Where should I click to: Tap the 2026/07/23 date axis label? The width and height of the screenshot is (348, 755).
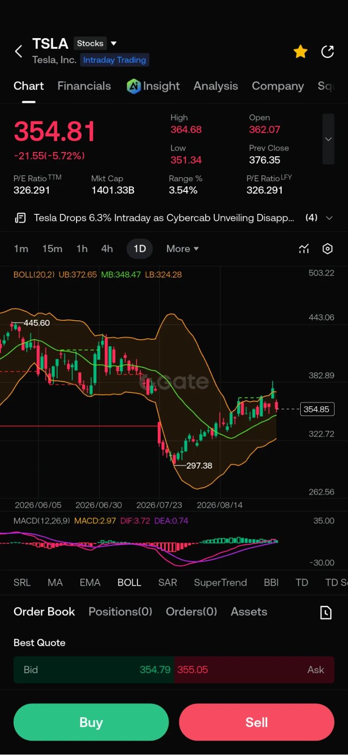tap(159, 505)
